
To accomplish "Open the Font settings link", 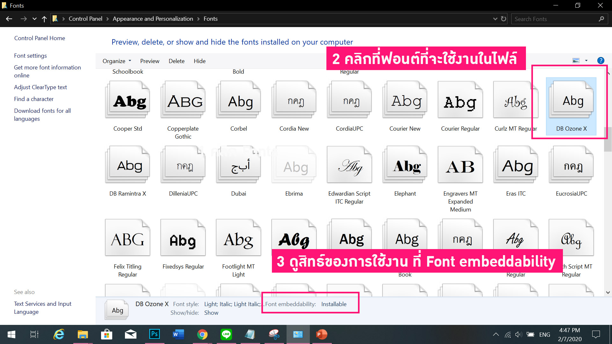I will pos(30,55).
